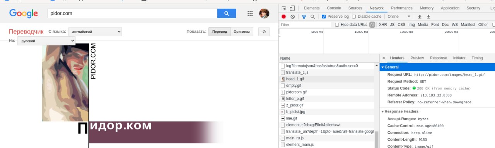The width and height of the screenshot is (495, 148).
Task: Filter requests by Img
Action: pyautogui.click(x=411, y=25)
